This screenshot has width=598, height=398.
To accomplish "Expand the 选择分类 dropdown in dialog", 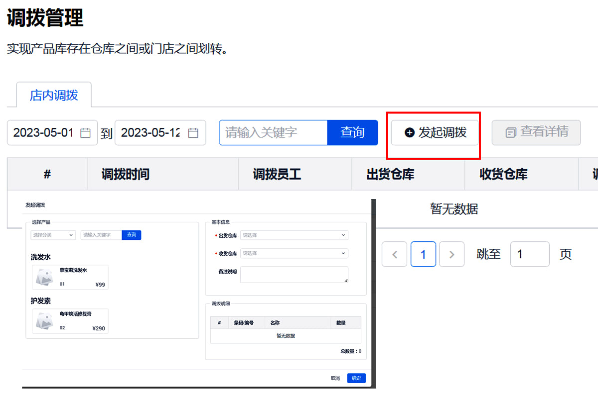I will click(x=53, y=235).
